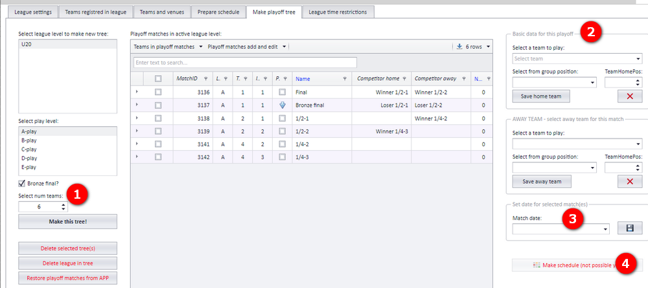
Task: Check the selection box for match 3137
Action: (x=158, y=105)
